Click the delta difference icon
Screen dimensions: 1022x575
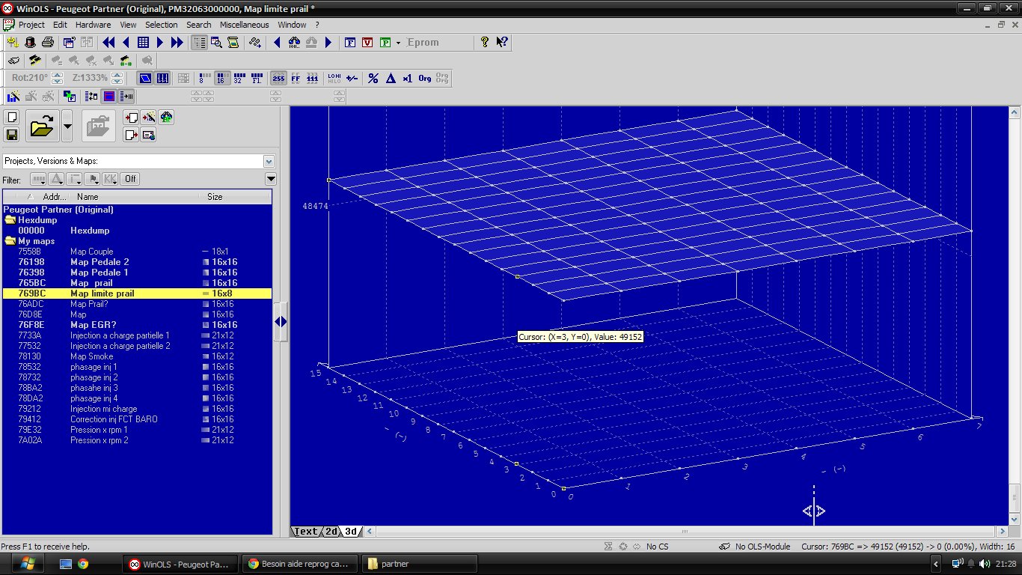point(390,78)
